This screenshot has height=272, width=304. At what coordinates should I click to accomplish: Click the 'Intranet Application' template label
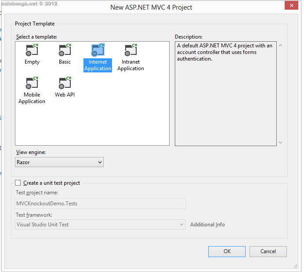[x=130, y=65]
